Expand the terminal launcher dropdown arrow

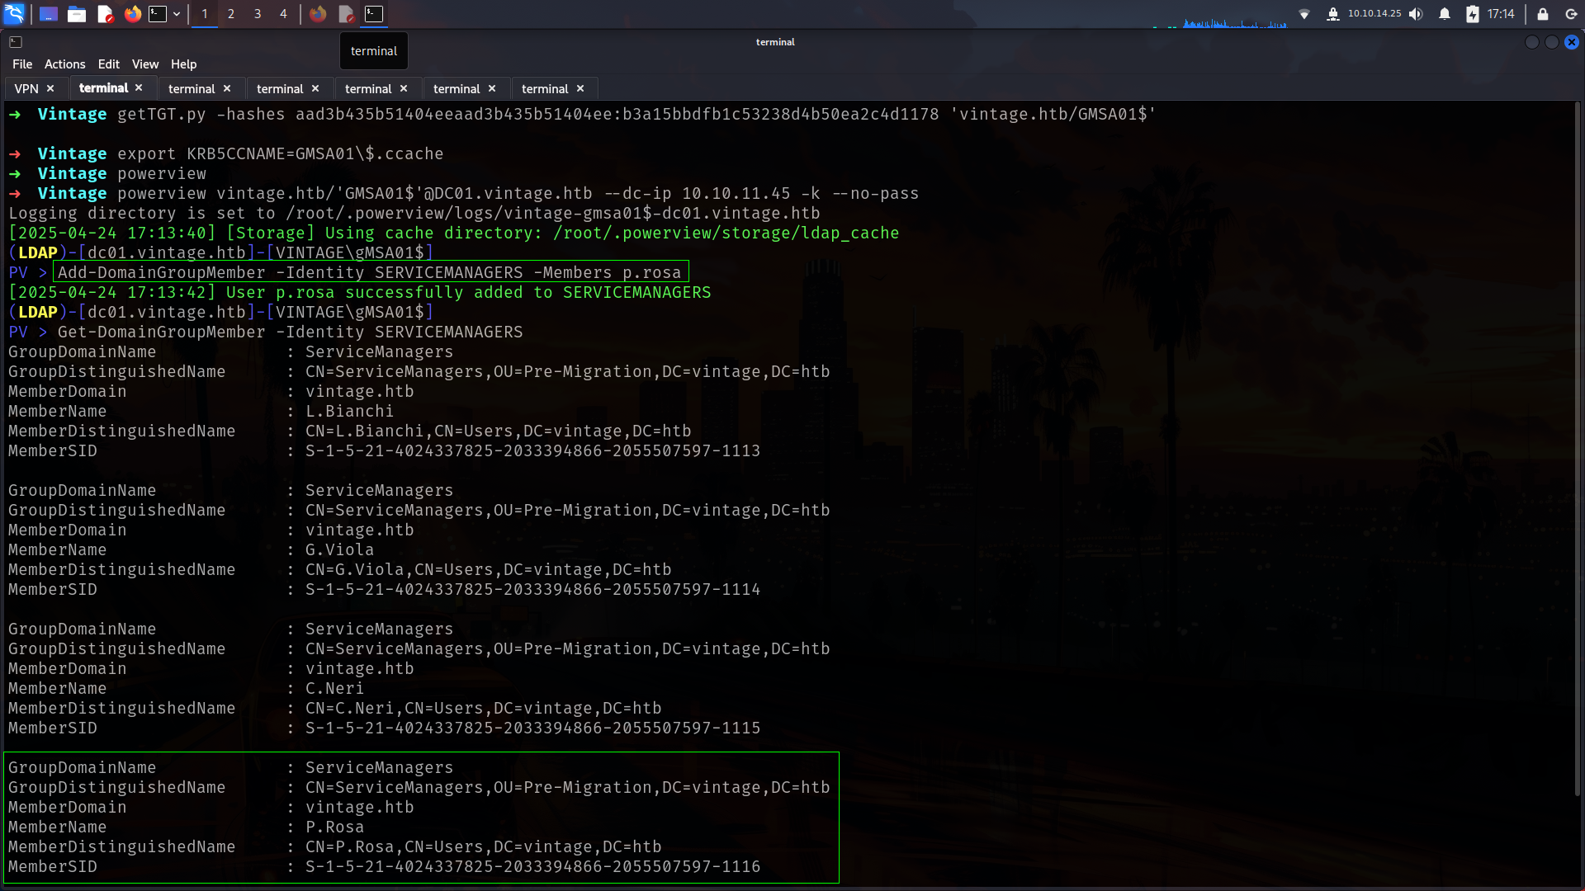tap(177, 13)
